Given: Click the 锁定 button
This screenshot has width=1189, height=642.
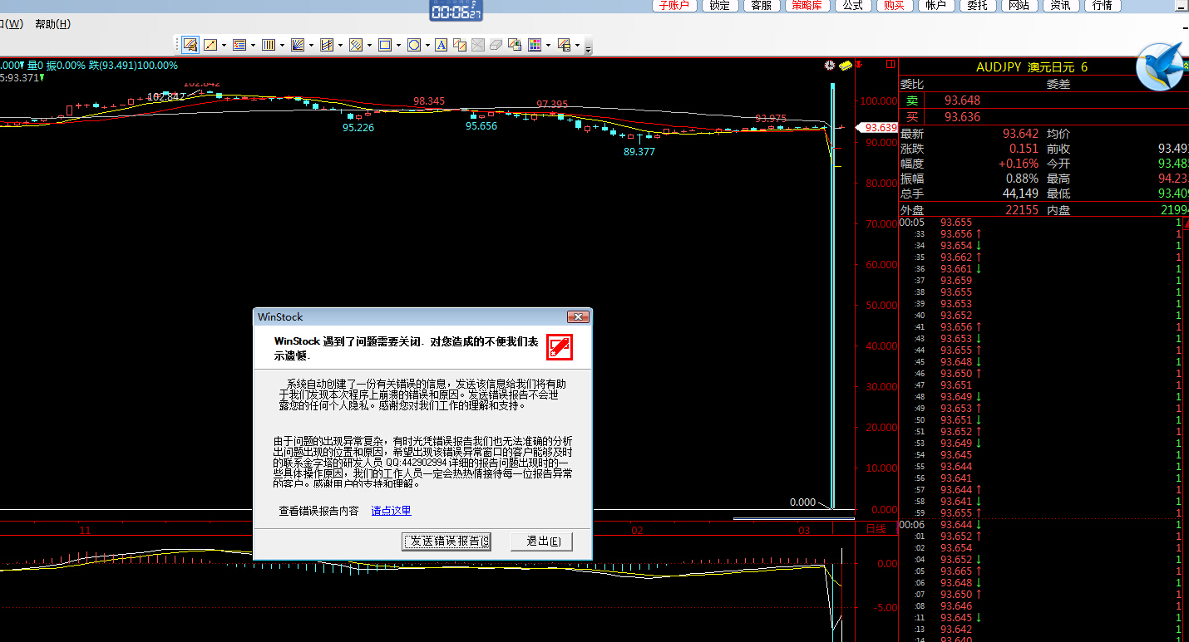Looking at the screenshot, I should pos(719,5).
